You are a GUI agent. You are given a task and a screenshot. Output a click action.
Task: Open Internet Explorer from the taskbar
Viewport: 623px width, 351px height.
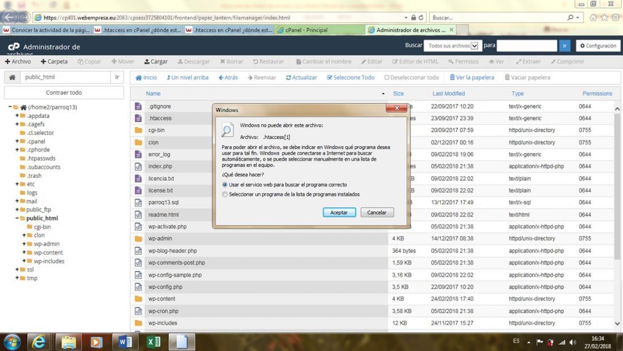click(x=39, y=342)
